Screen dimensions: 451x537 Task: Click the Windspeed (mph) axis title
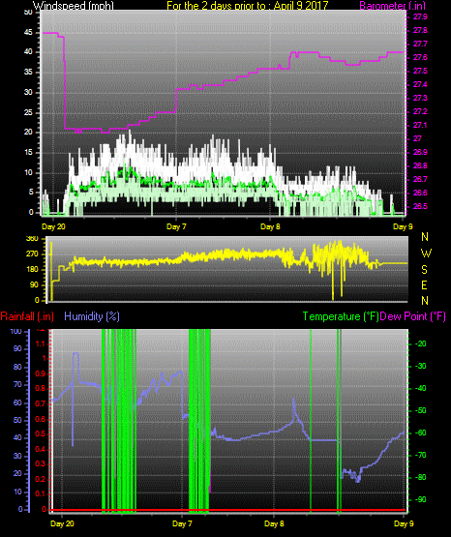click(x=74, y=6)
